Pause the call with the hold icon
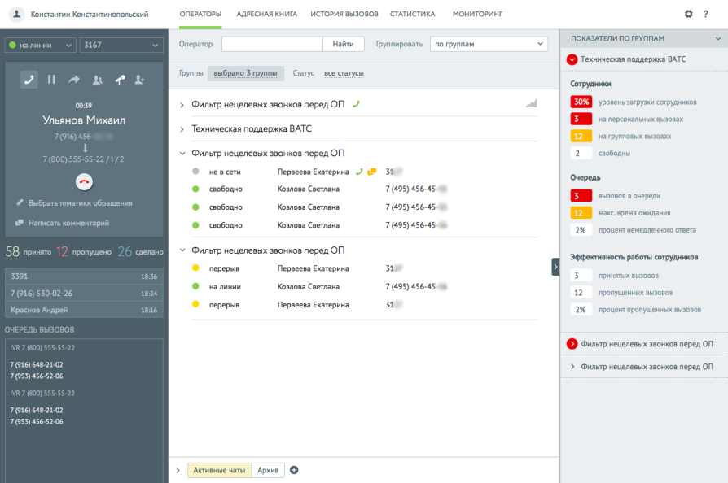The width and height of the screenshot is (728, 483). [x=51, y=80]
